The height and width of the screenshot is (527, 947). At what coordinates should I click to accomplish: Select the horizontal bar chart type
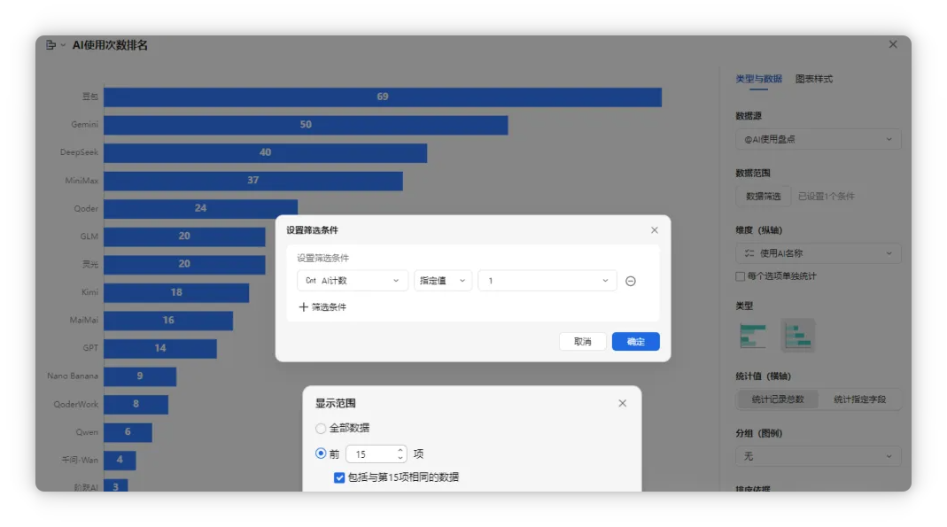(752, 336)
